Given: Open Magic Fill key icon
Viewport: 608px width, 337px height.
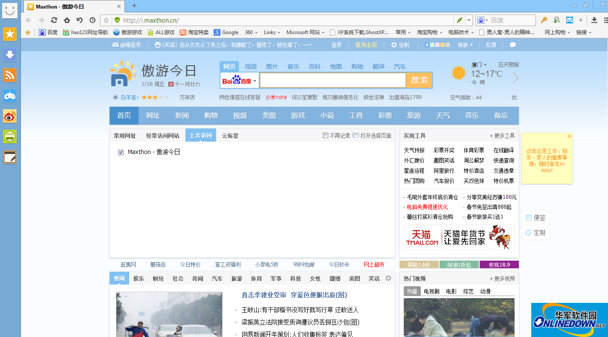Looking at the screenshot, I should click(x=544, y=20).
